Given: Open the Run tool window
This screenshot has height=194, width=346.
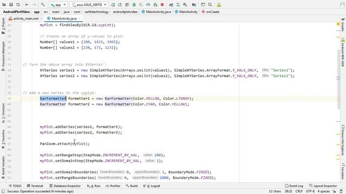Looking at the screenshot, I should click(x=94, y=186).
